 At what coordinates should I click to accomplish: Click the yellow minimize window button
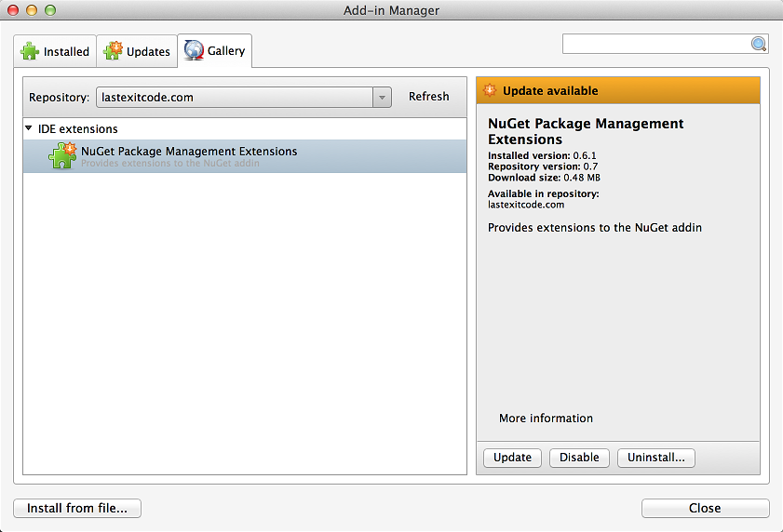pyautogui.click(x=32, y=10)
